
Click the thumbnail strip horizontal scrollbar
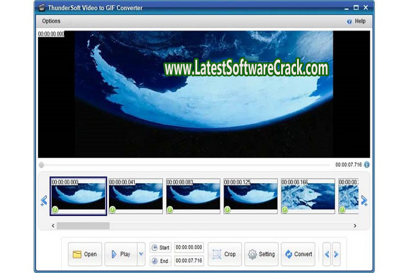pos(83,226)
